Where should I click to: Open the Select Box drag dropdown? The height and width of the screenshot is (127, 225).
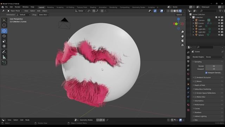point(44,15)
